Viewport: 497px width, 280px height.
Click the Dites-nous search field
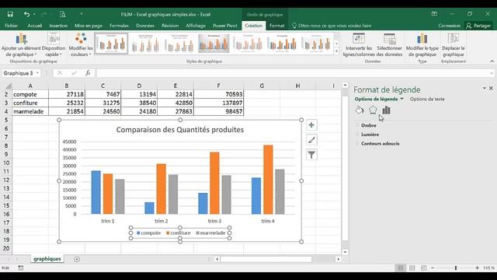(332, 26)
